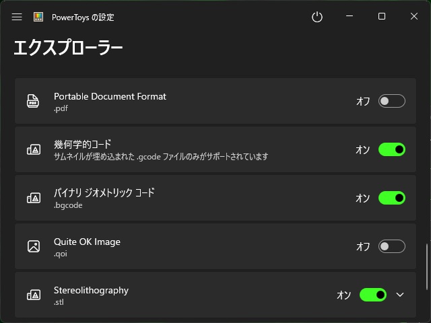
Task: Turn off the Stereolithography .stl toggle
Action: 373,295
